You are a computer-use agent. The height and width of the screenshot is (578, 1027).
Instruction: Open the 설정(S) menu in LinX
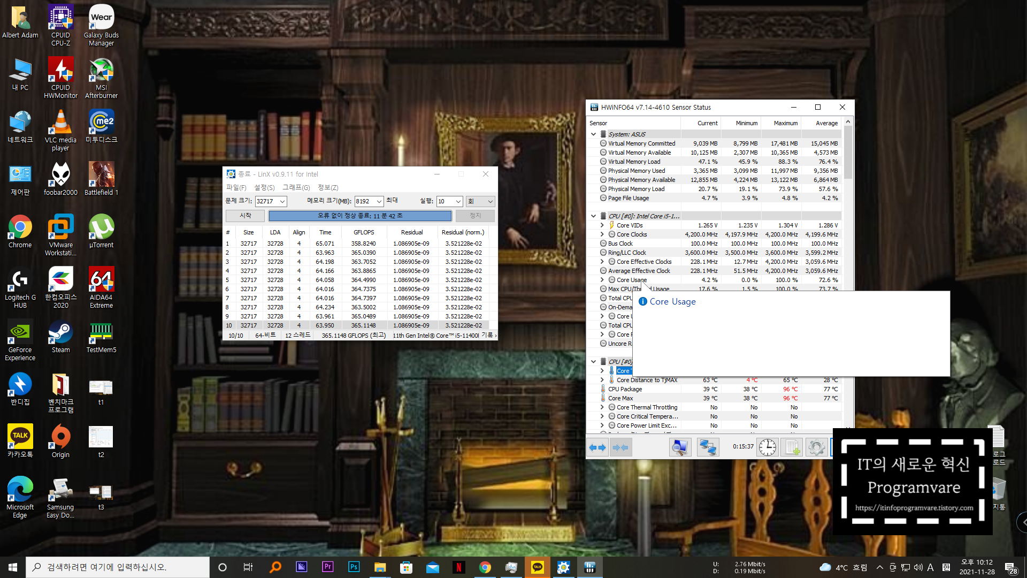(x=264, y=187)
